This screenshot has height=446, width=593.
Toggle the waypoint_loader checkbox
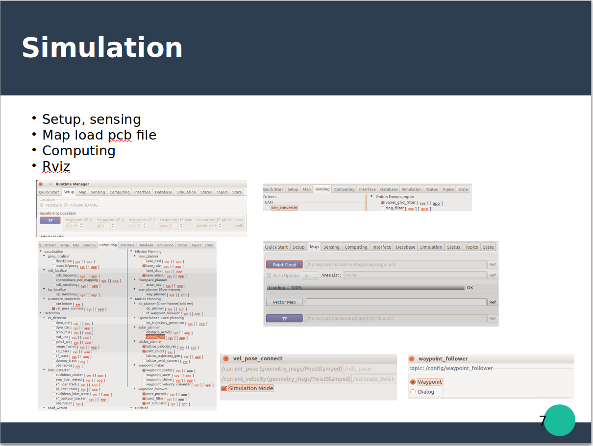click(144, 370)
